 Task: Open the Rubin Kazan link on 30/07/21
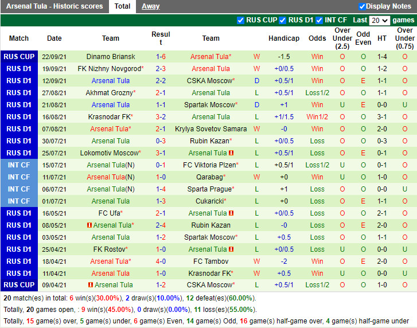(x=211, y=141)
